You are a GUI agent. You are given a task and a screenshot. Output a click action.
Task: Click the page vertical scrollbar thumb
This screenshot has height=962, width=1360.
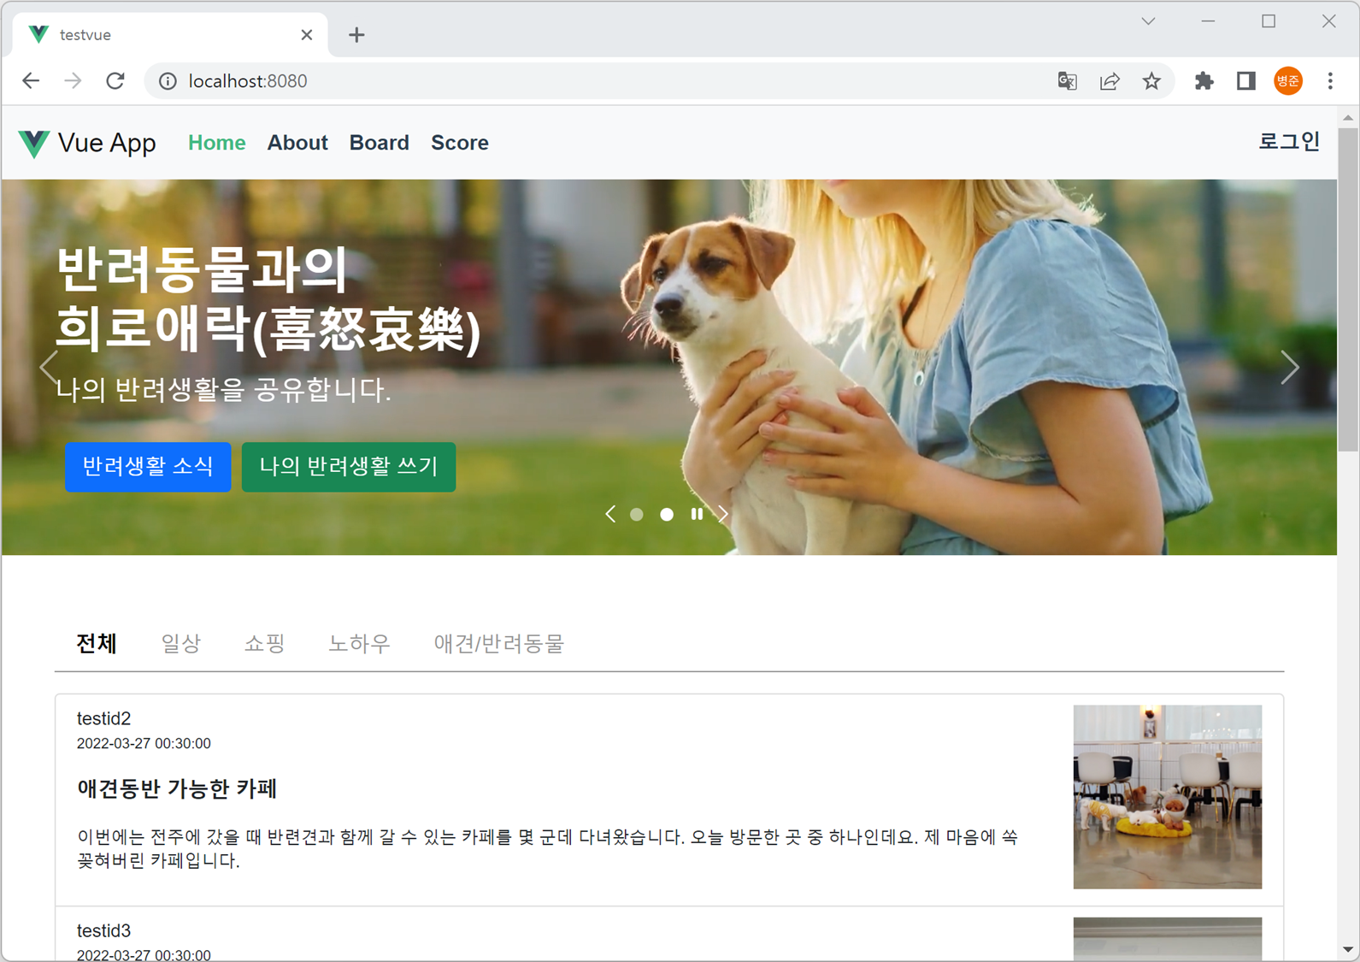click(x=1348, y=289)
